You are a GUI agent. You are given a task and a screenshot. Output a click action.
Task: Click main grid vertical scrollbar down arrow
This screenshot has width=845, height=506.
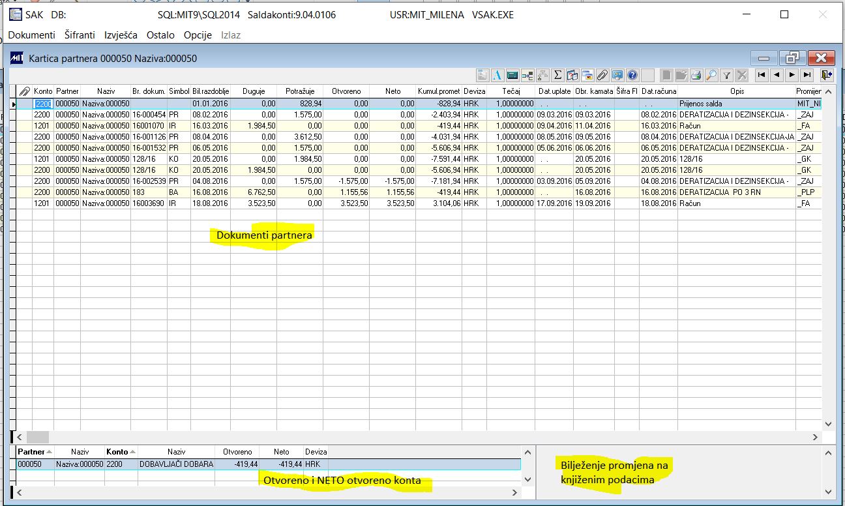click(829, 424)
